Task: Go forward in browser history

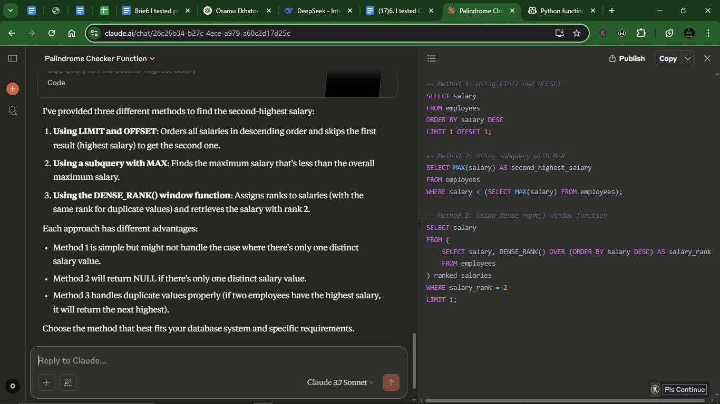Action: click(x=32, y=33)
